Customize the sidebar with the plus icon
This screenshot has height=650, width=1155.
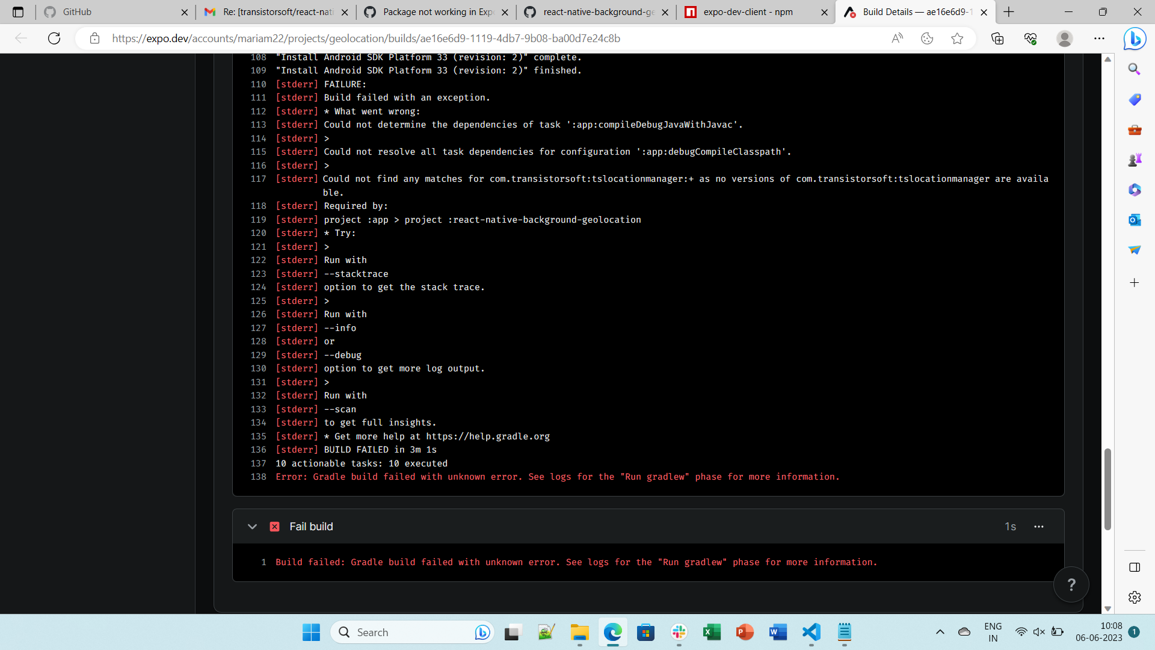click(x=1135, y=282)
